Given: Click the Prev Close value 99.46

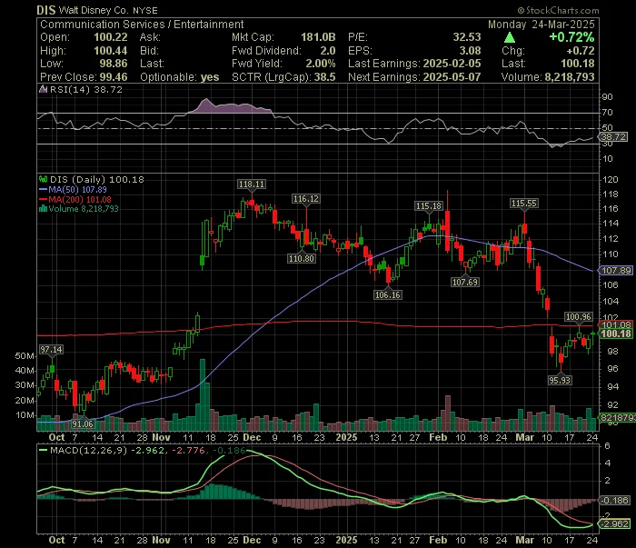Looking at the screenshot, I should click(114, 77).
